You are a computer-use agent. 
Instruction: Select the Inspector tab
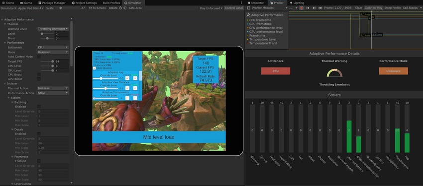255,2
